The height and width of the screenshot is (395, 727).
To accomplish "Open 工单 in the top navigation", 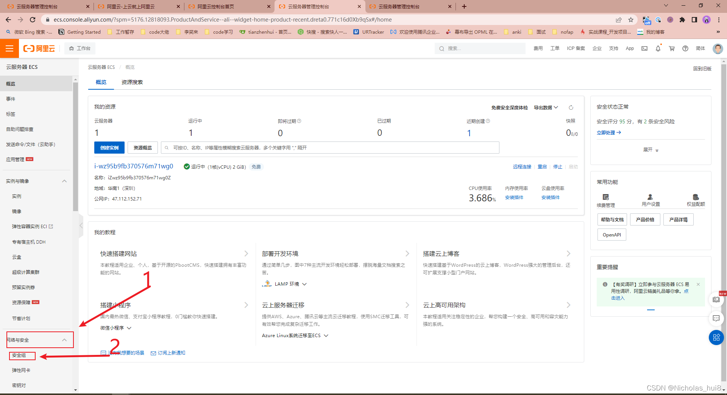I will pos(555,48).
